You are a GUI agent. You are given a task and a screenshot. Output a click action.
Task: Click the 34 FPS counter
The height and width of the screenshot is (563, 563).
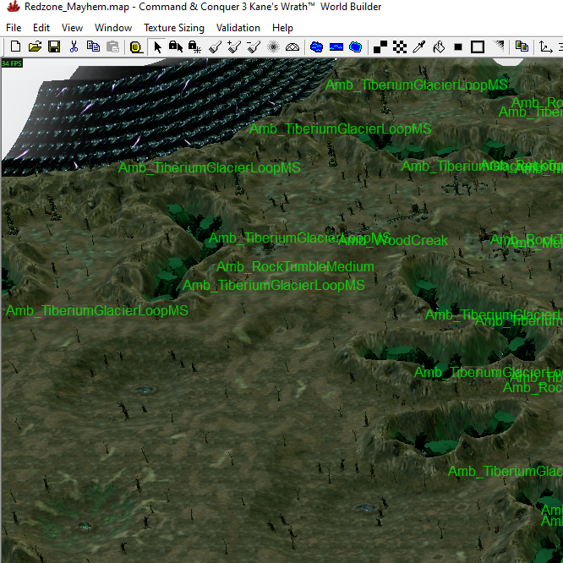click(12, 63)
